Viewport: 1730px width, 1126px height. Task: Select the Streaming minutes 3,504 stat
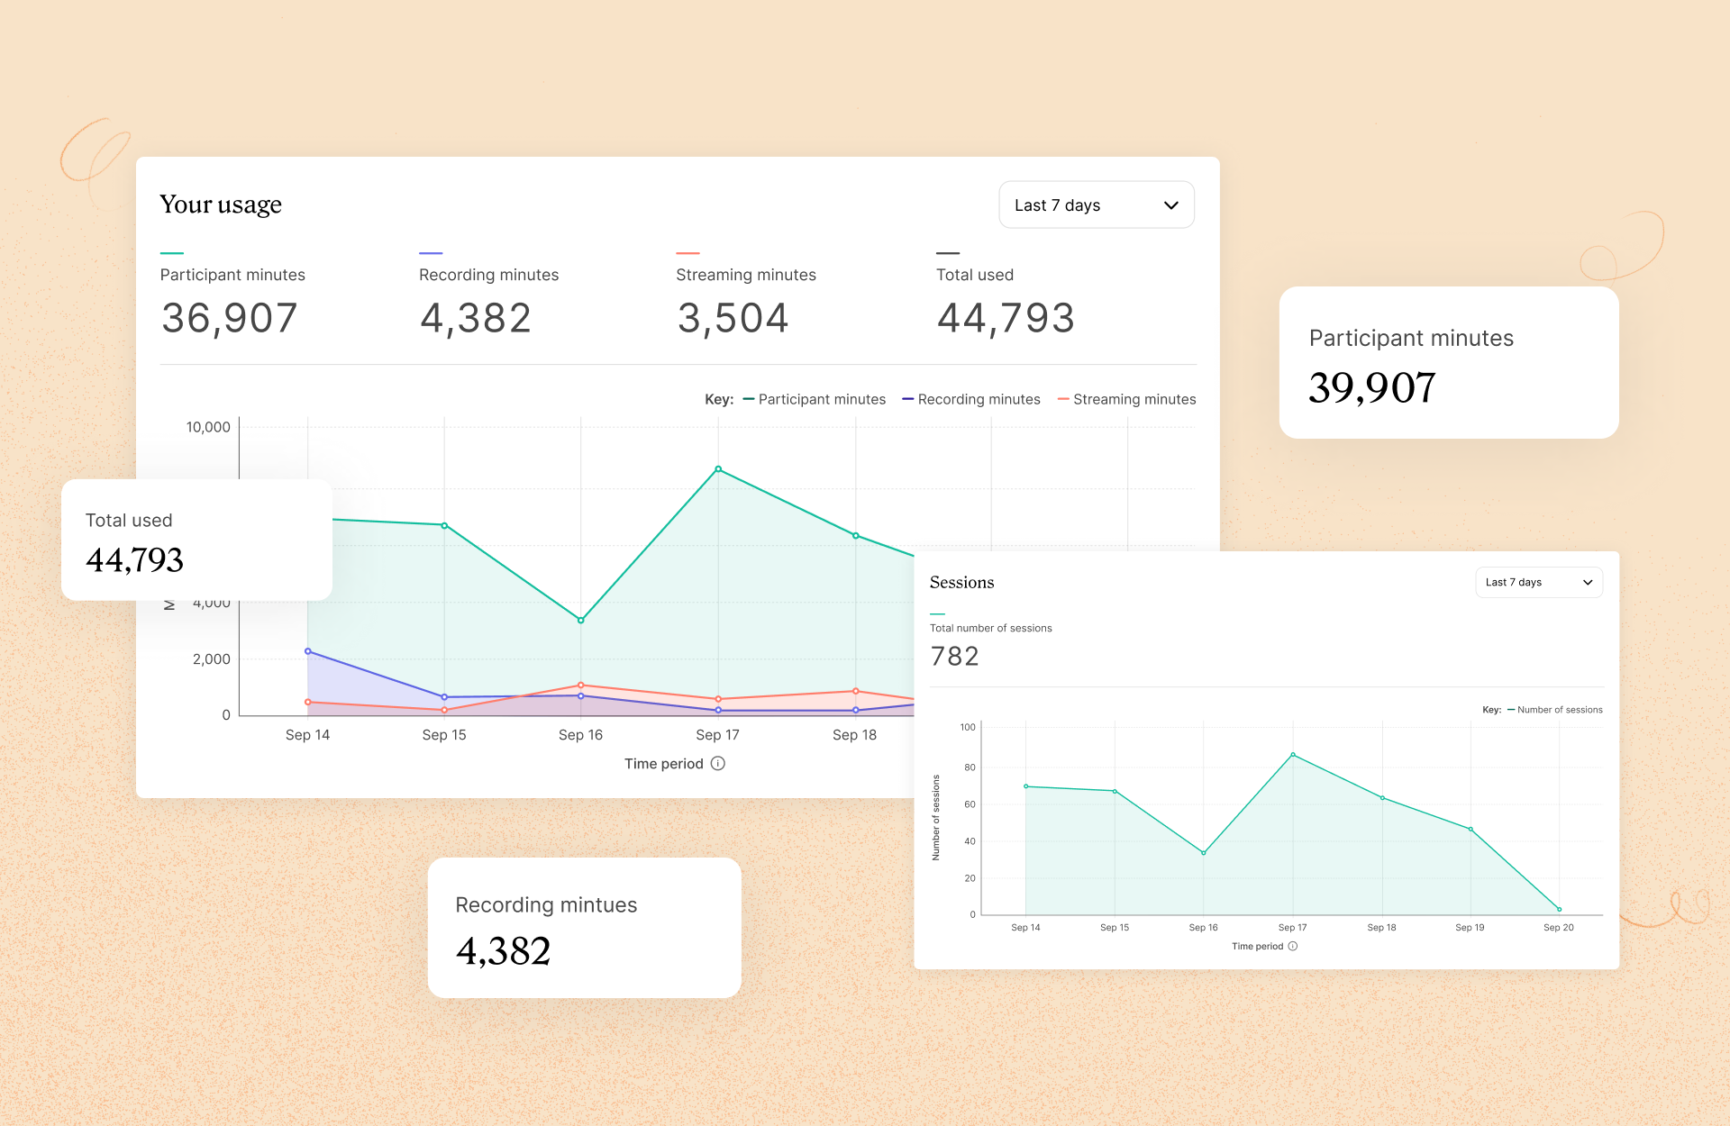tap(733, 317)
